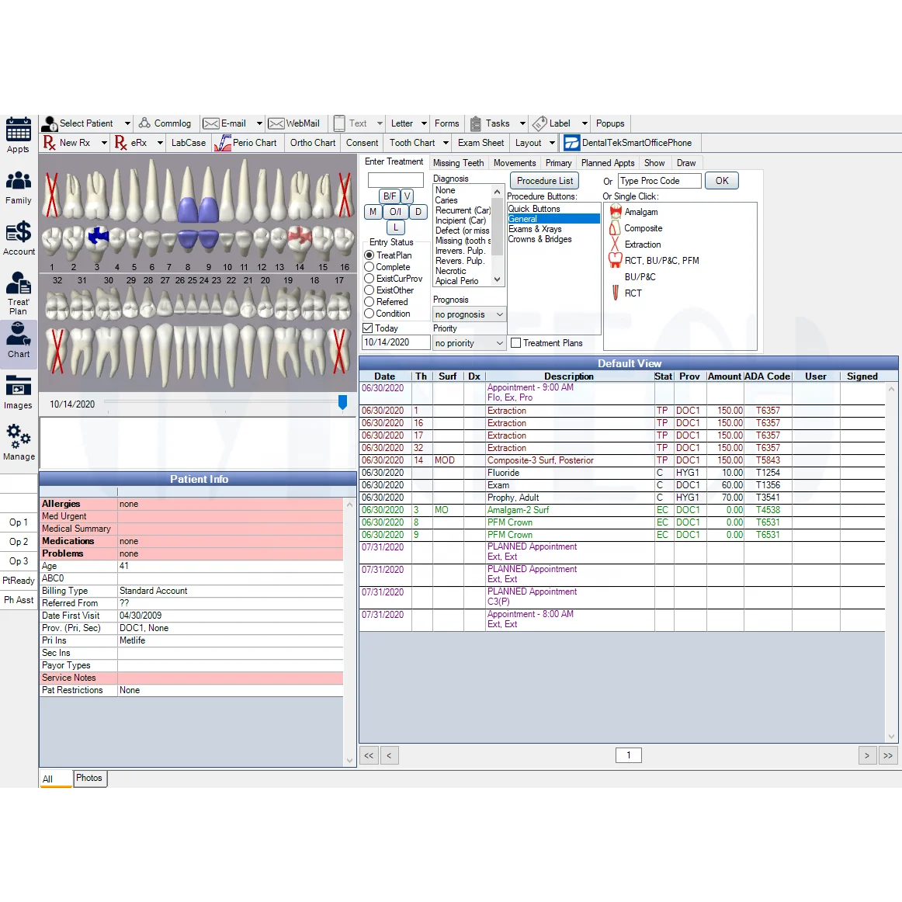
Task: Toggle the B/F surface button
Action: (390, 196)
